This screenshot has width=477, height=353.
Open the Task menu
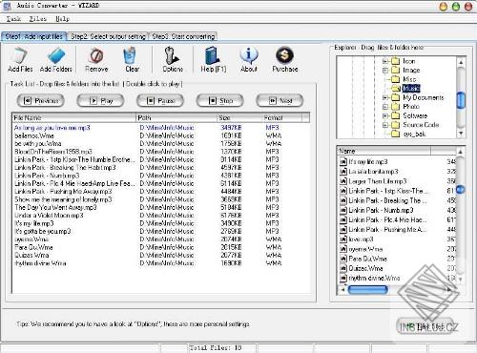pyautogui.click(x=13, y=19)
